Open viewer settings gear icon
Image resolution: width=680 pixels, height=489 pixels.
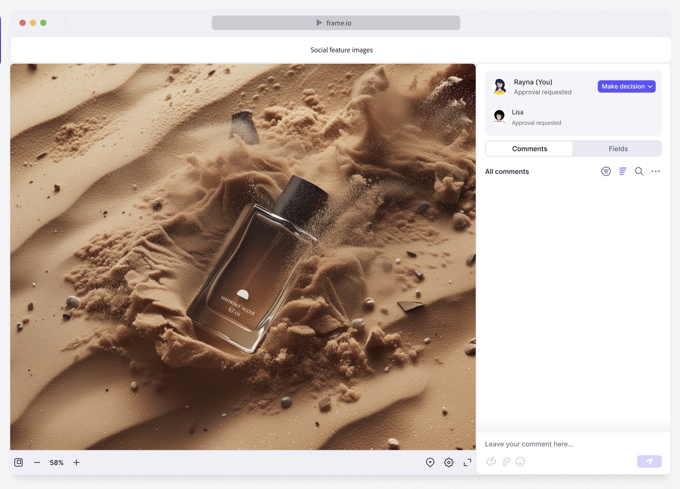pos(449,462)
